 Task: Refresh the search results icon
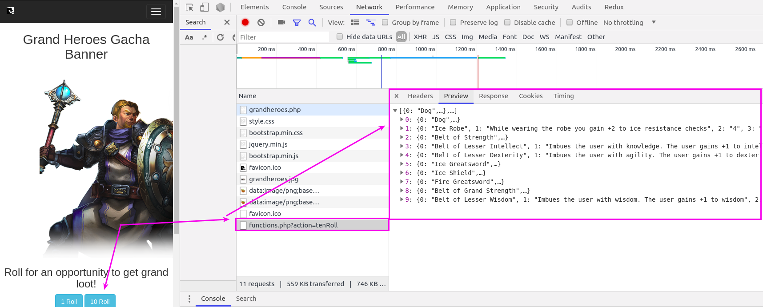tap(220, 37)
